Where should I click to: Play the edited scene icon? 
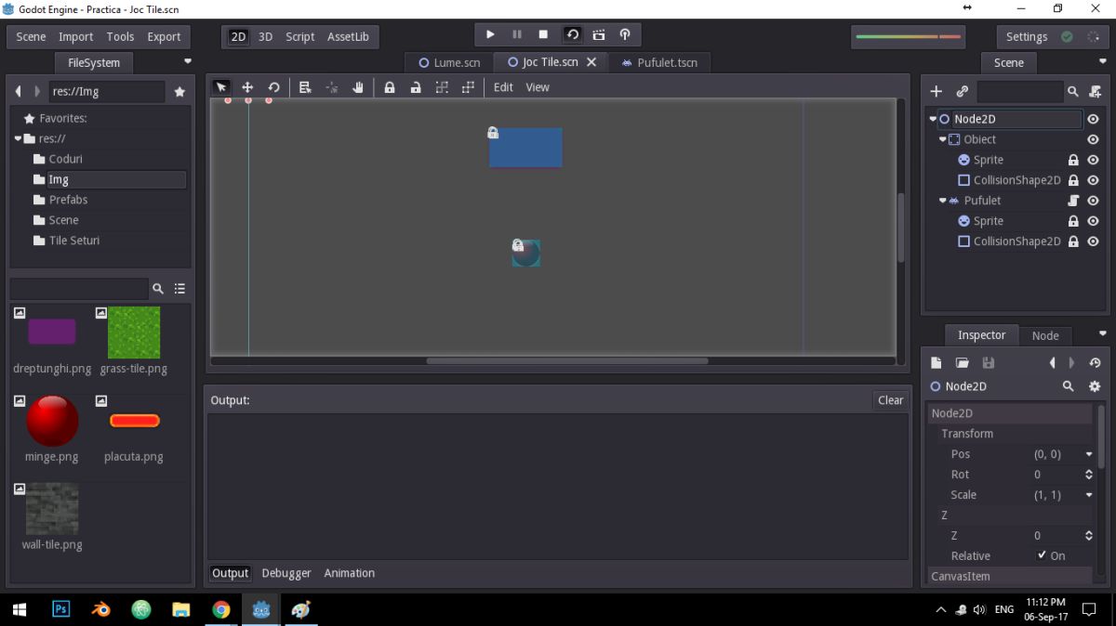[572, 34]
